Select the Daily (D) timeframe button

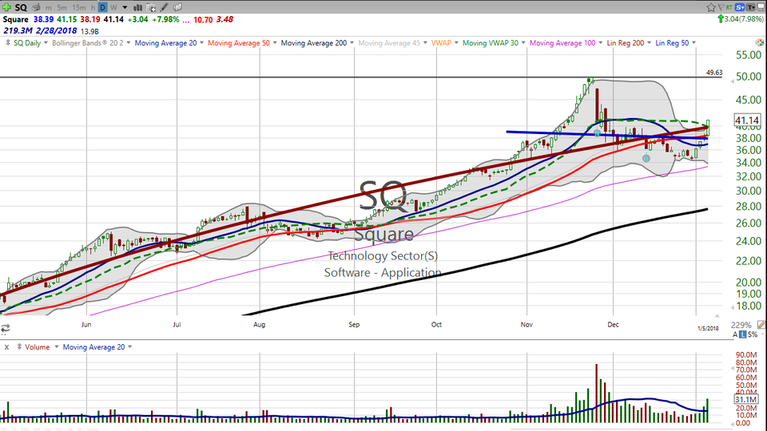[103, 7]
